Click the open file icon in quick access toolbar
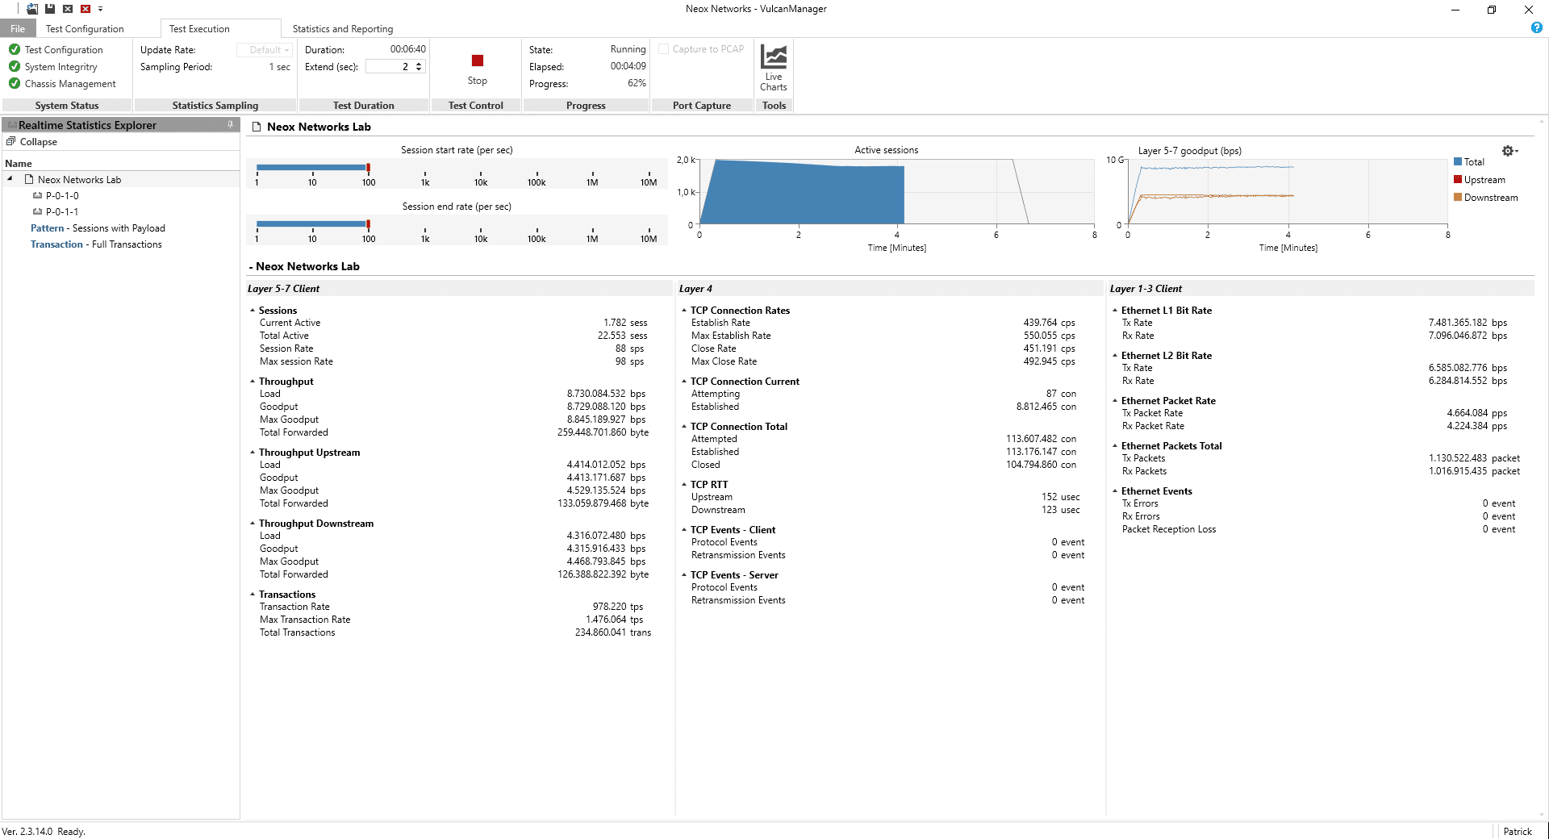This screenshot has height=839, width=1549. [32, 9]
